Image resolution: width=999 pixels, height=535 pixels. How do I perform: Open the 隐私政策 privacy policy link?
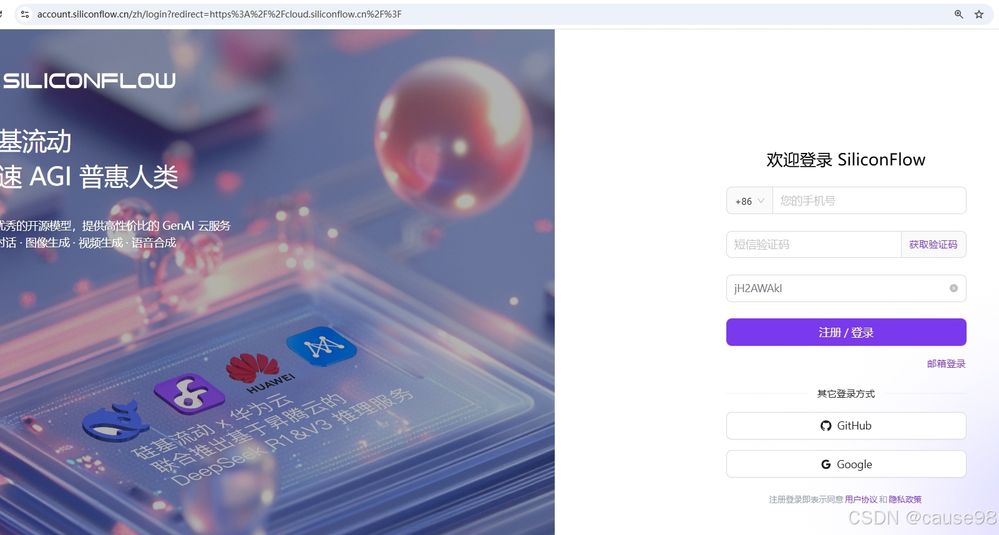coord(905,499)
